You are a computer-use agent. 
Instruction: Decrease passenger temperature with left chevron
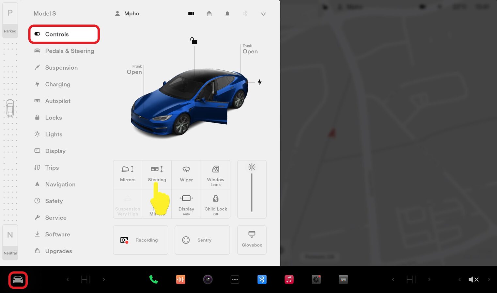tap(393, 279)
